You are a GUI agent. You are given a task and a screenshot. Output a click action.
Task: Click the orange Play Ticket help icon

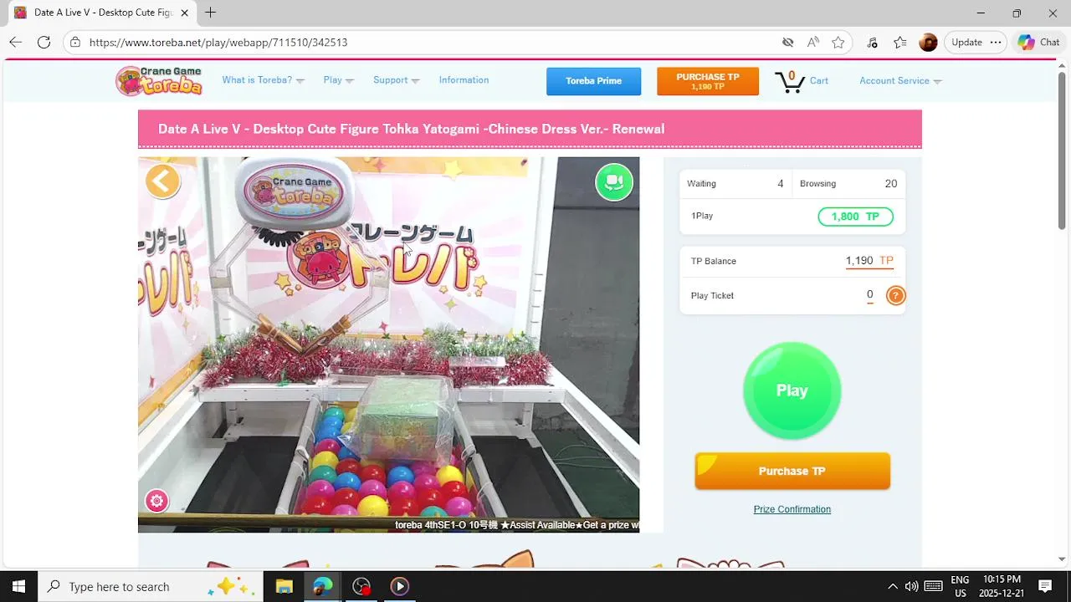895,295
